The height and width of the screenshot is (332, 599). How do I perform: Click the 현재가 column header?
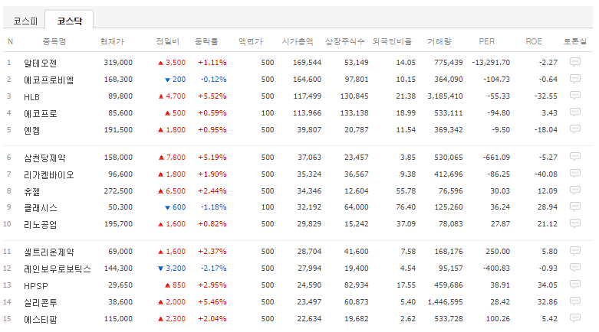click(x=112, y=41)
